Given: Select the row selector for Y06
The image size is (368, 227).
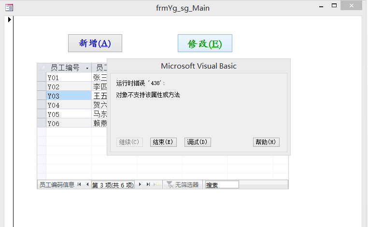Looking at the screenshot, I should (42, 123).
